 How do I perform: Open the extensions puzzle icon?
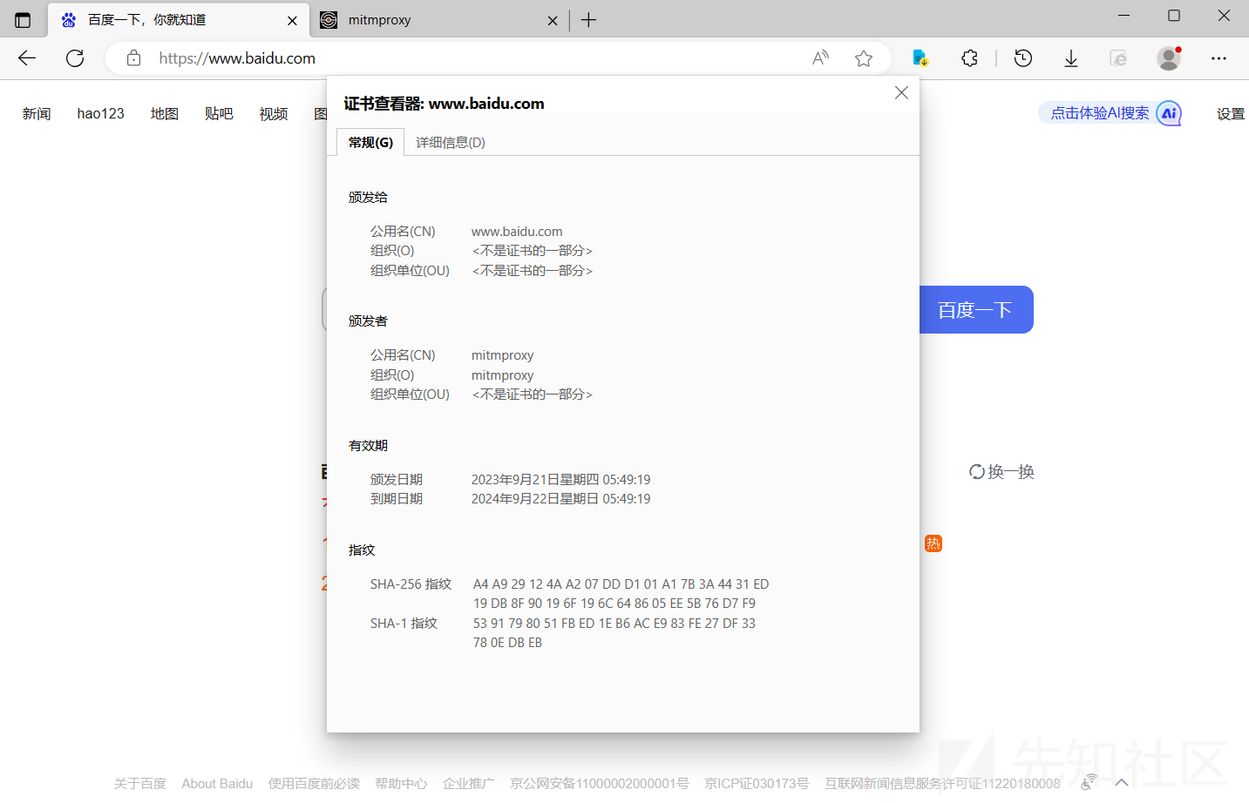(969, 58)
